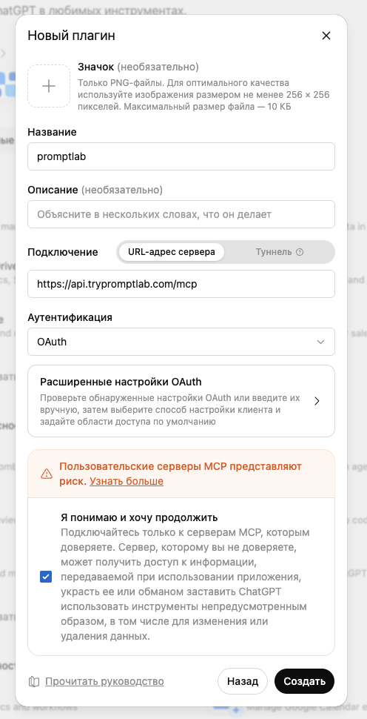The height and width of the screenshot is (719, 367).
Task: Close the Новый плагин dialog
Action: pos(326,36)
